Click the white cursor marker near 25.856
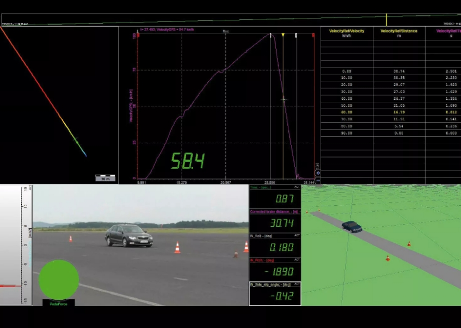Screen dimensions: 461x328 [271, 35]
